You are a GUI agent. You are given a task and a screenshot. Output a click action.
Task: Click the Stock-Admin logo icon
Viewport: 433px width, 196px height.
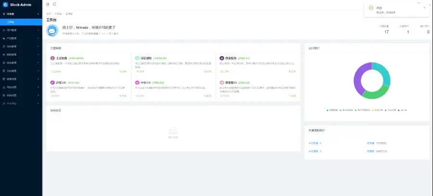5,5
